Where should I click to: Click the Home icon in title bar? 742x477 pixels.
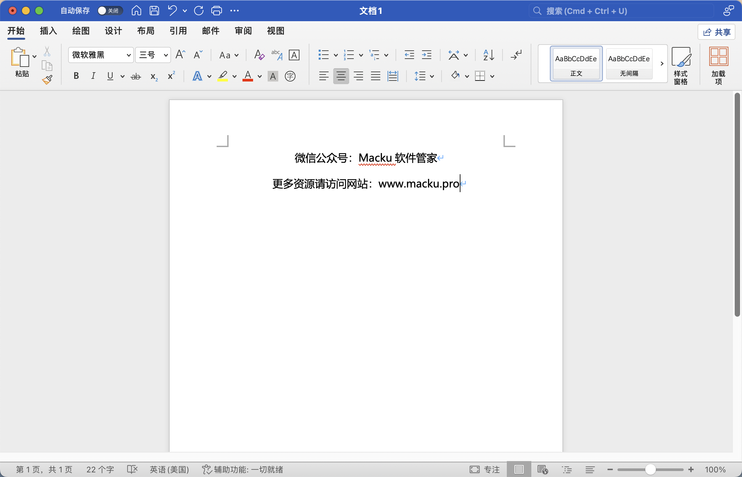(136, 11)
